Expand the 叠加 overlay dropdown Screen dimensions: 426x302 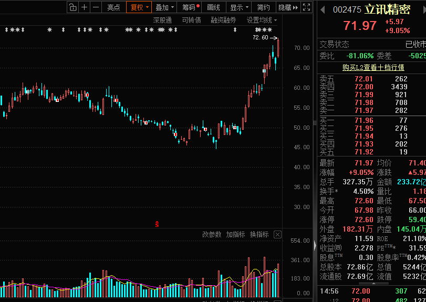pyautogui.click(x=164, y=7)
